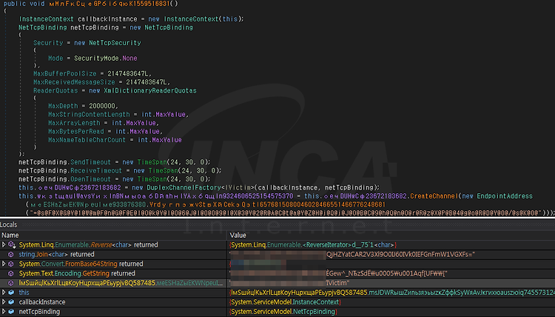Click 'MaxDepth' property in code
555x317 pixels.
[x=63, y=106]
